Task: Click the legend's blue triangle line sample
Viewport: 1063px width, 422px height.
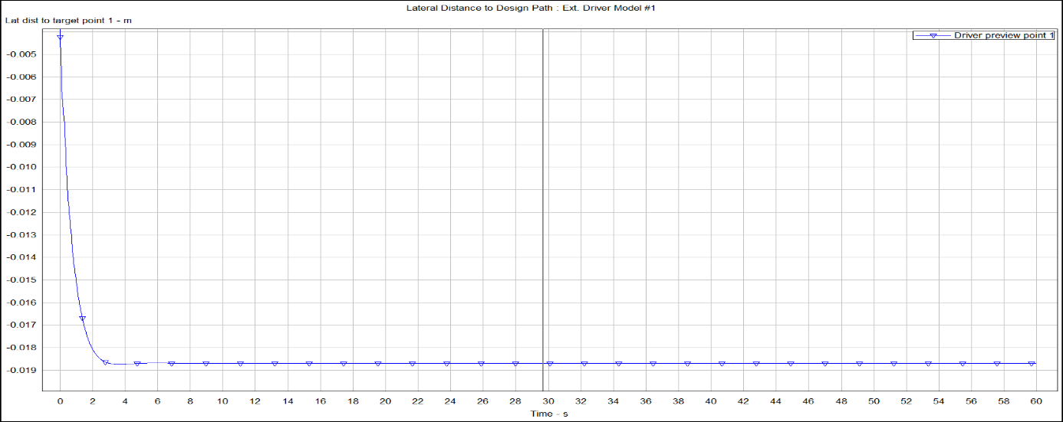Action: (x=933, y=35)
